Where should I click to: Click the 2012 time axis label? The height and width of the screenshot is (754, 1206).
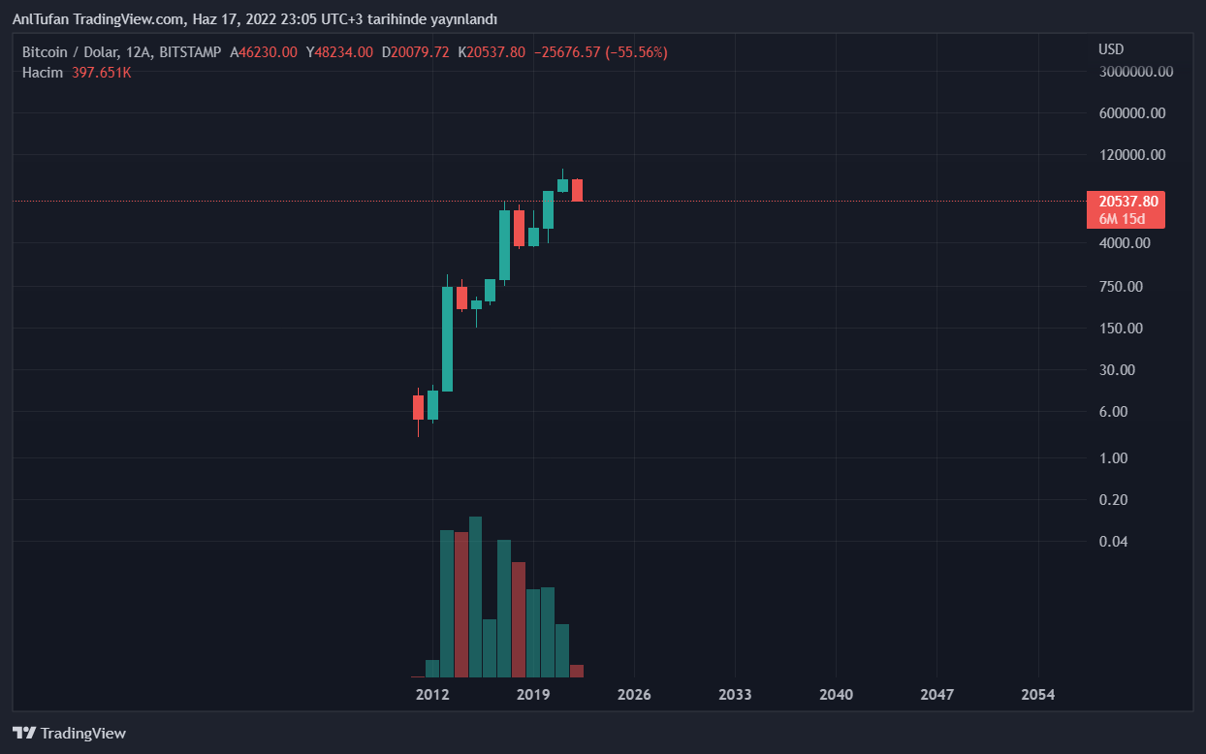click(x=432, y=695)
